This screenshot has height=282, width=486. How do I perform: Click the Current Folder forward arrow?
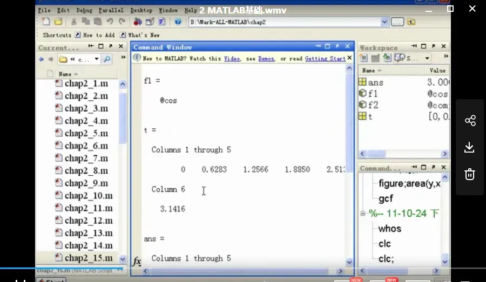[51, 59]
